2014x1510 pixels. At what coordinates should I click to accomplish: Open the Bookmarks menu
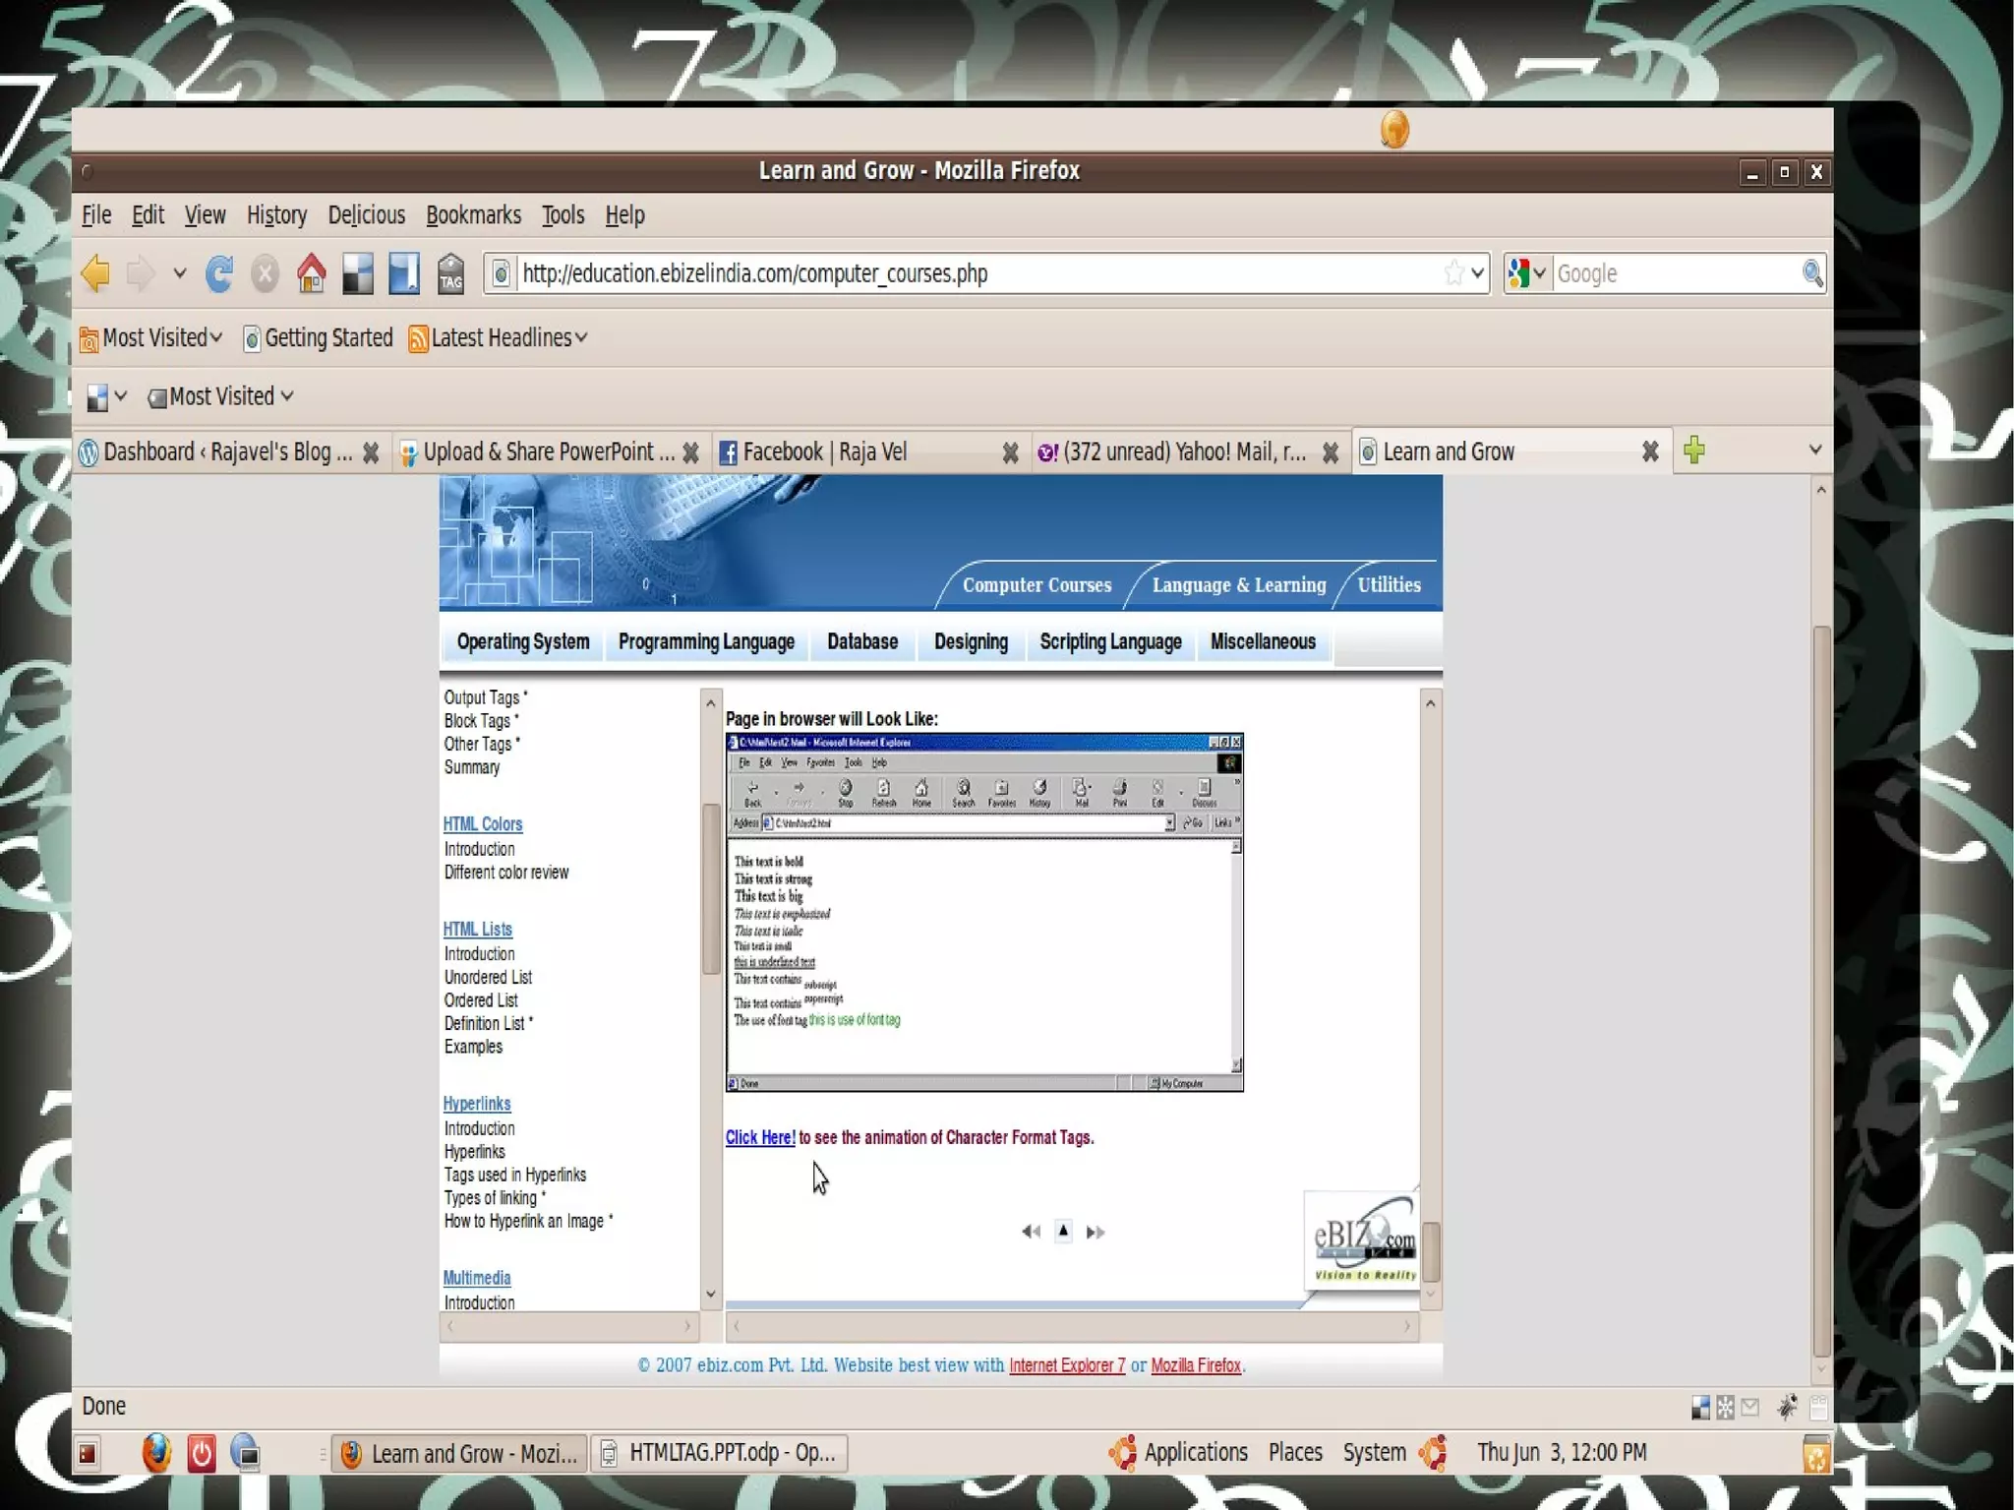[473, 215]
